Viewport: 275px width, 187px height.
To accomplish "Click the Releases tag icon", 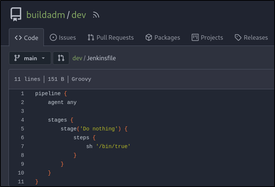I will pos(238,37).
